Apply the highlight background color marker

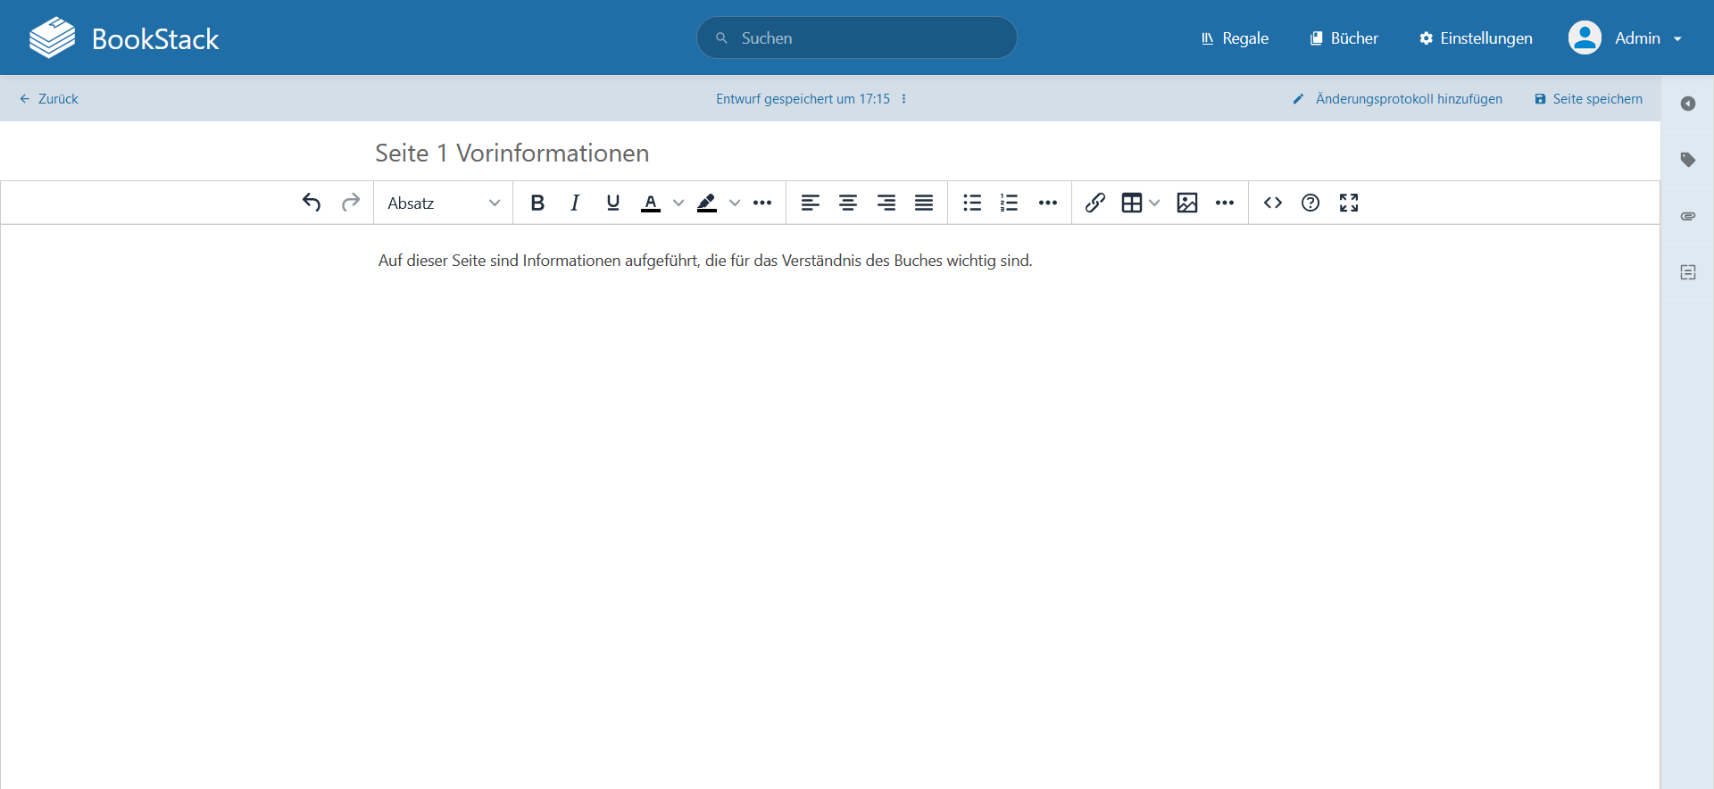point(707,203)
